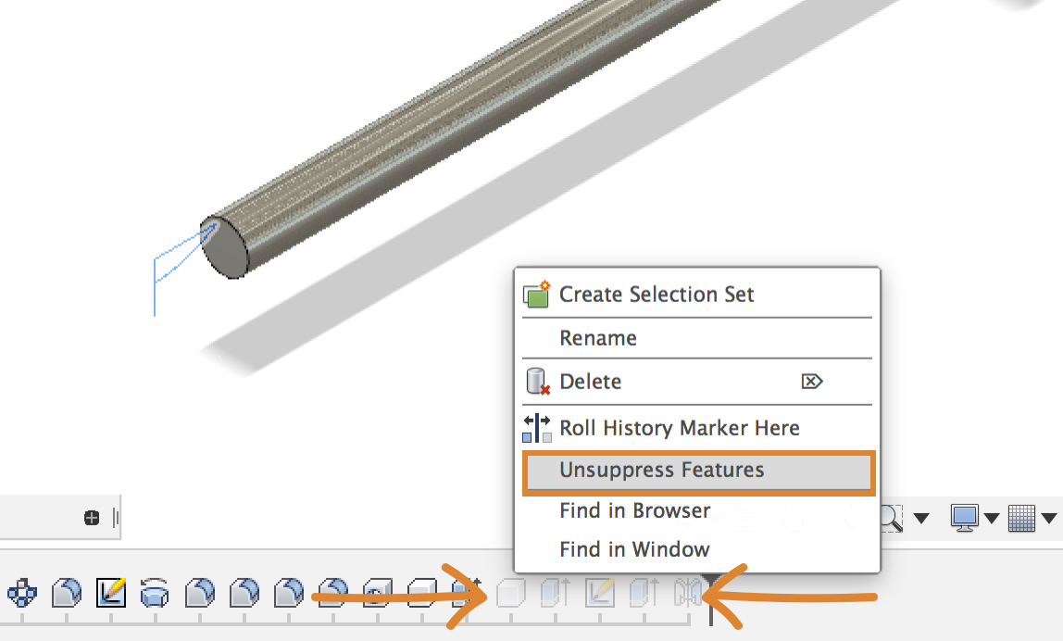Select the suppressed sketch feature in timeline
The height and width of the screenshot is (641, 1063).
600,593
